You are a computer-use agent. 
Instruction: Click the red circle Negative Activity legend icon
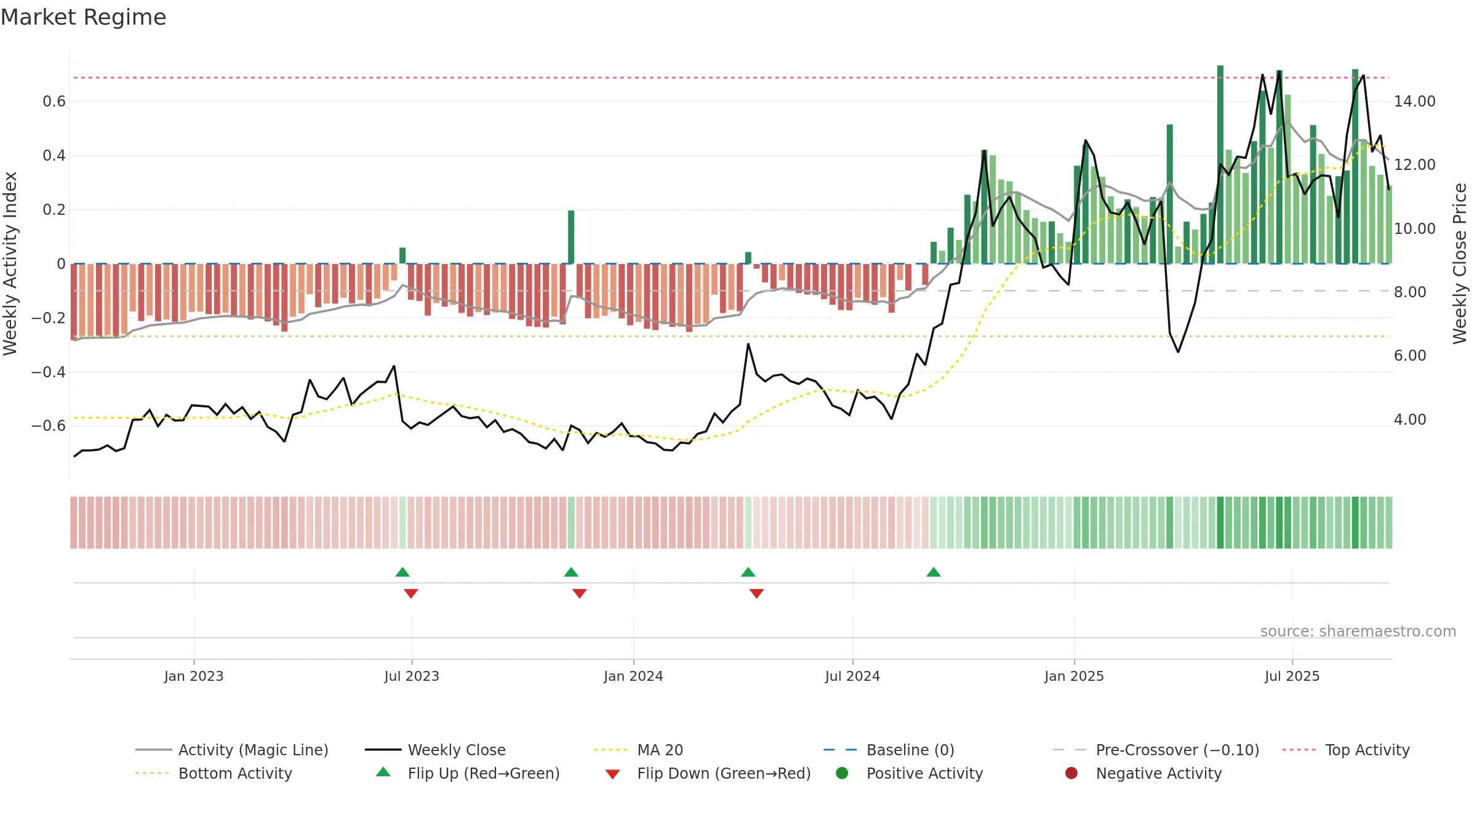(1071, 773)
